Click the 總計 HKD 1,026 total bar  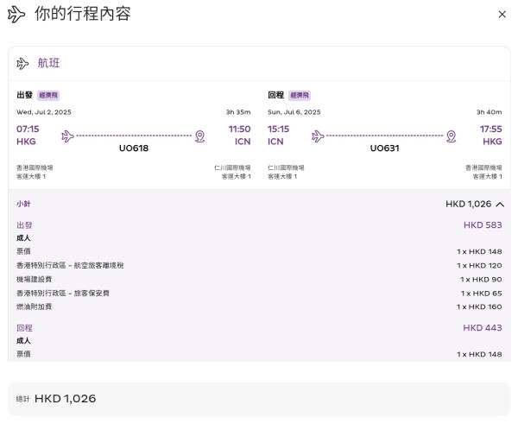tap(258, 399)
